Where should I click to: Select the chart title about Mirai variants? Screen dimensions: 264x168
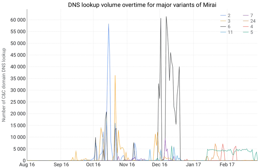tap(142, 5)
